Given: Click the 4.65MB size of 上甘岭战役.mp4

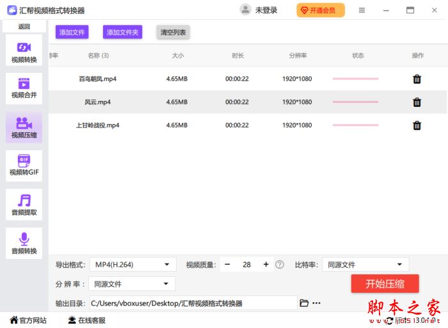Looking at the screenshot, I should click(x=177, y=125).
